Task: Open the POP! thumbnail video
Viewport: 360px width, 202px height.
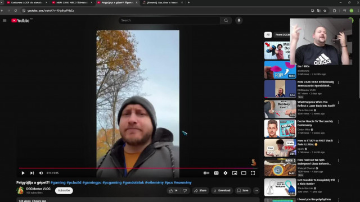Action: coord(280,70)
